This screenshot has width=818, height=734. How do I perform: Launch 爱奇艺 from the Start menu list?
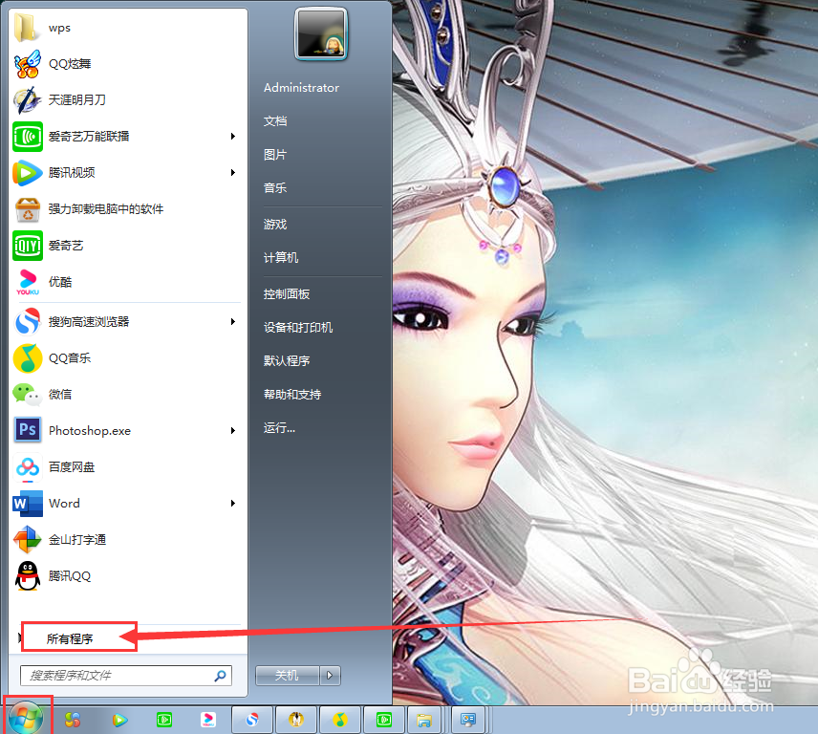(126, 246)
